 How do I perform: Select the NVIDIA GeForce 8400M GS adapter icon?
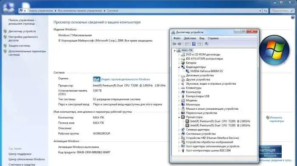click(188, 71)
